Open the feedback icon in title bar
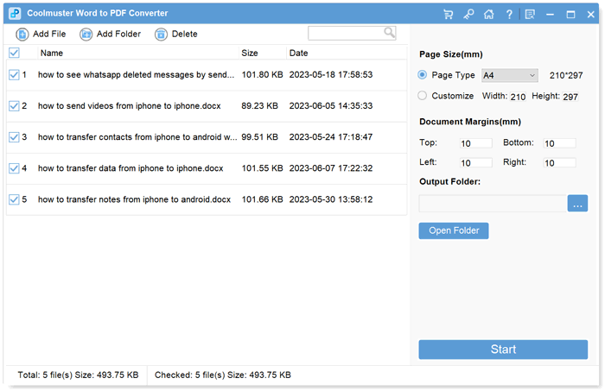The height and width of the screenshot is (391, 605). click(530, 15)
